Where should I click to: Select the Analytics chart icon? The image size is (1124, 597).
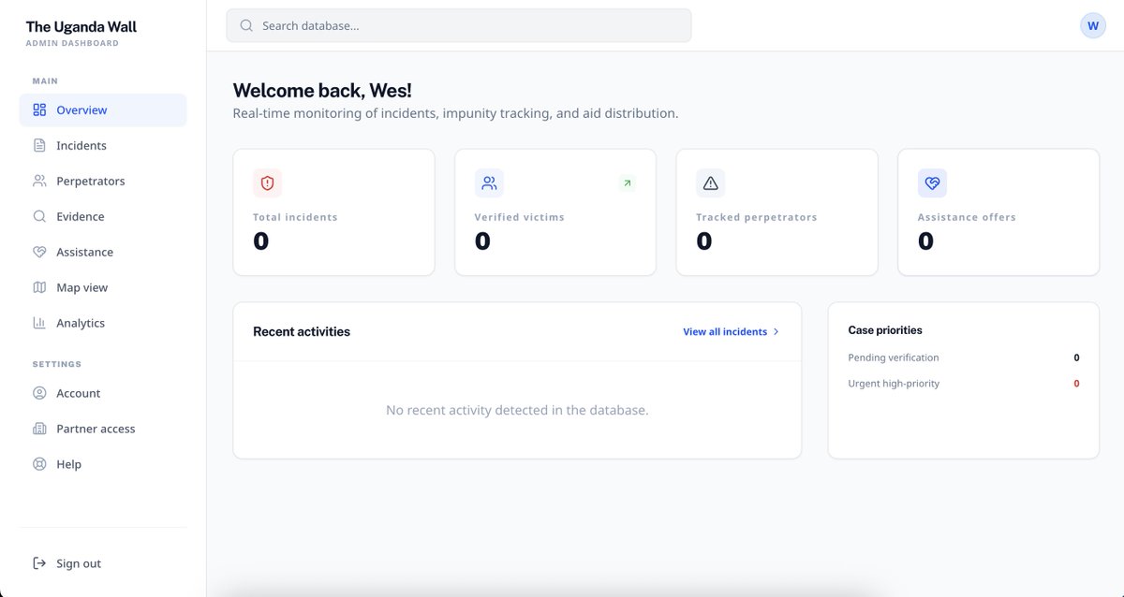tap(38, 323)
